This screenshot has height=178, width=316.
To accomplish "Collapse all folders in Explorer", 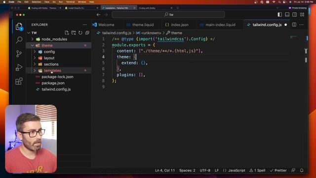I will coord(87,33).
